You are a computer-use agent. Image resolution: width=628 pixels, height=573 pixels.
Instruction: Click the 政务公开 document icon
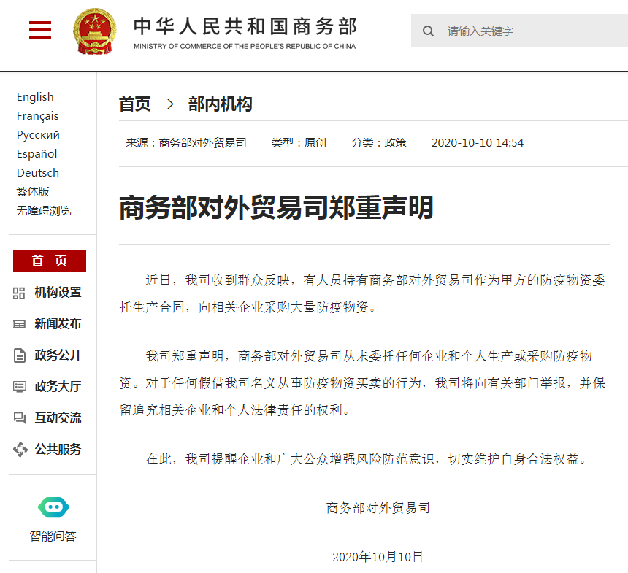[x=20, y=355]
